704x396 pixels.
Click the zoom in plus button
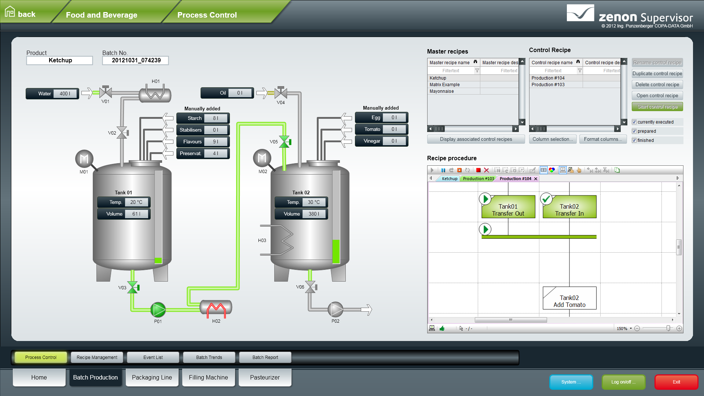pos(679,329)
